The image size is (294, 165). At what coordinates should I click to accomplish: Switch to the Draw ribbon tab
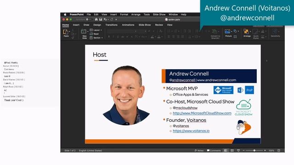pos(86,25)
